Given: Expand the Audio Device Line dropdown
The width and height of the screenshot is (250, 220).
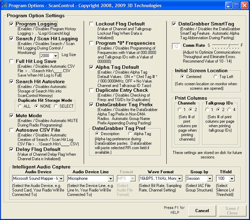Looking at the screenshot, I should pyautogui.click(x=111, y=179).
